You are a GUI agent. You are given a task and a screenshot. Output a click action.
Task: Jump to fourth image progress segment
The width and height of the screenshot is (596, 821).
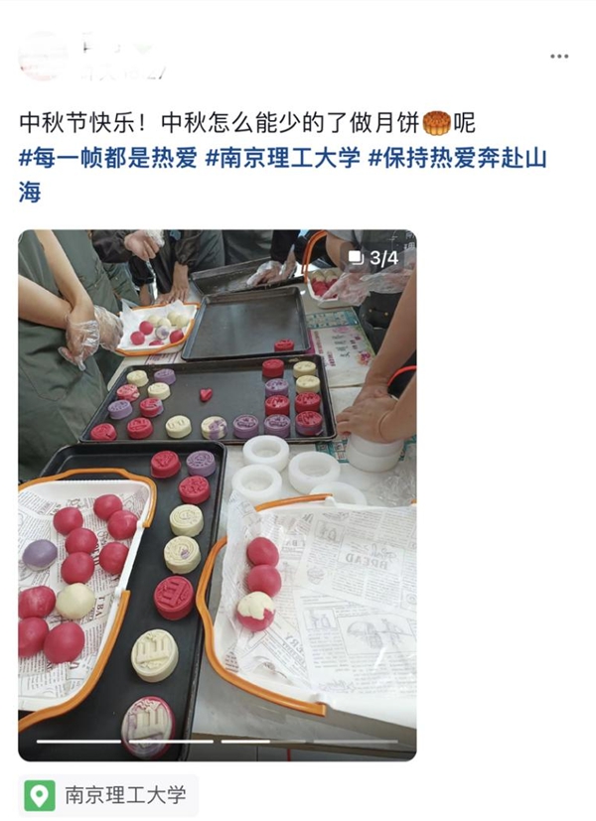[356, 742]
